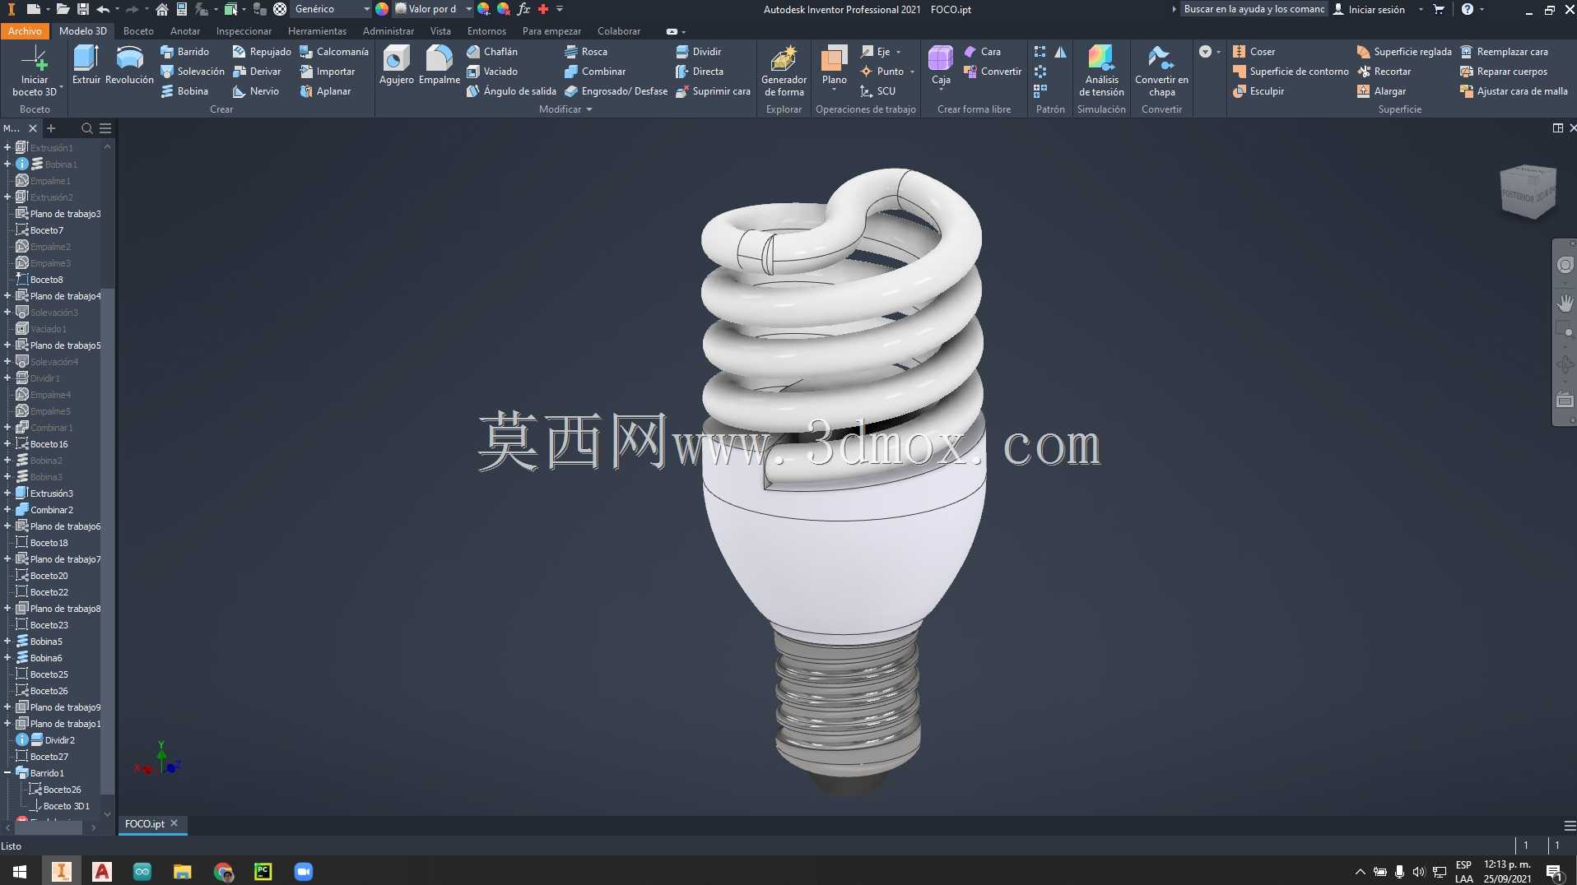Use the Vaciado shell tool
This screenshot has height=885, width=1577.
click(x=492, y=71)
